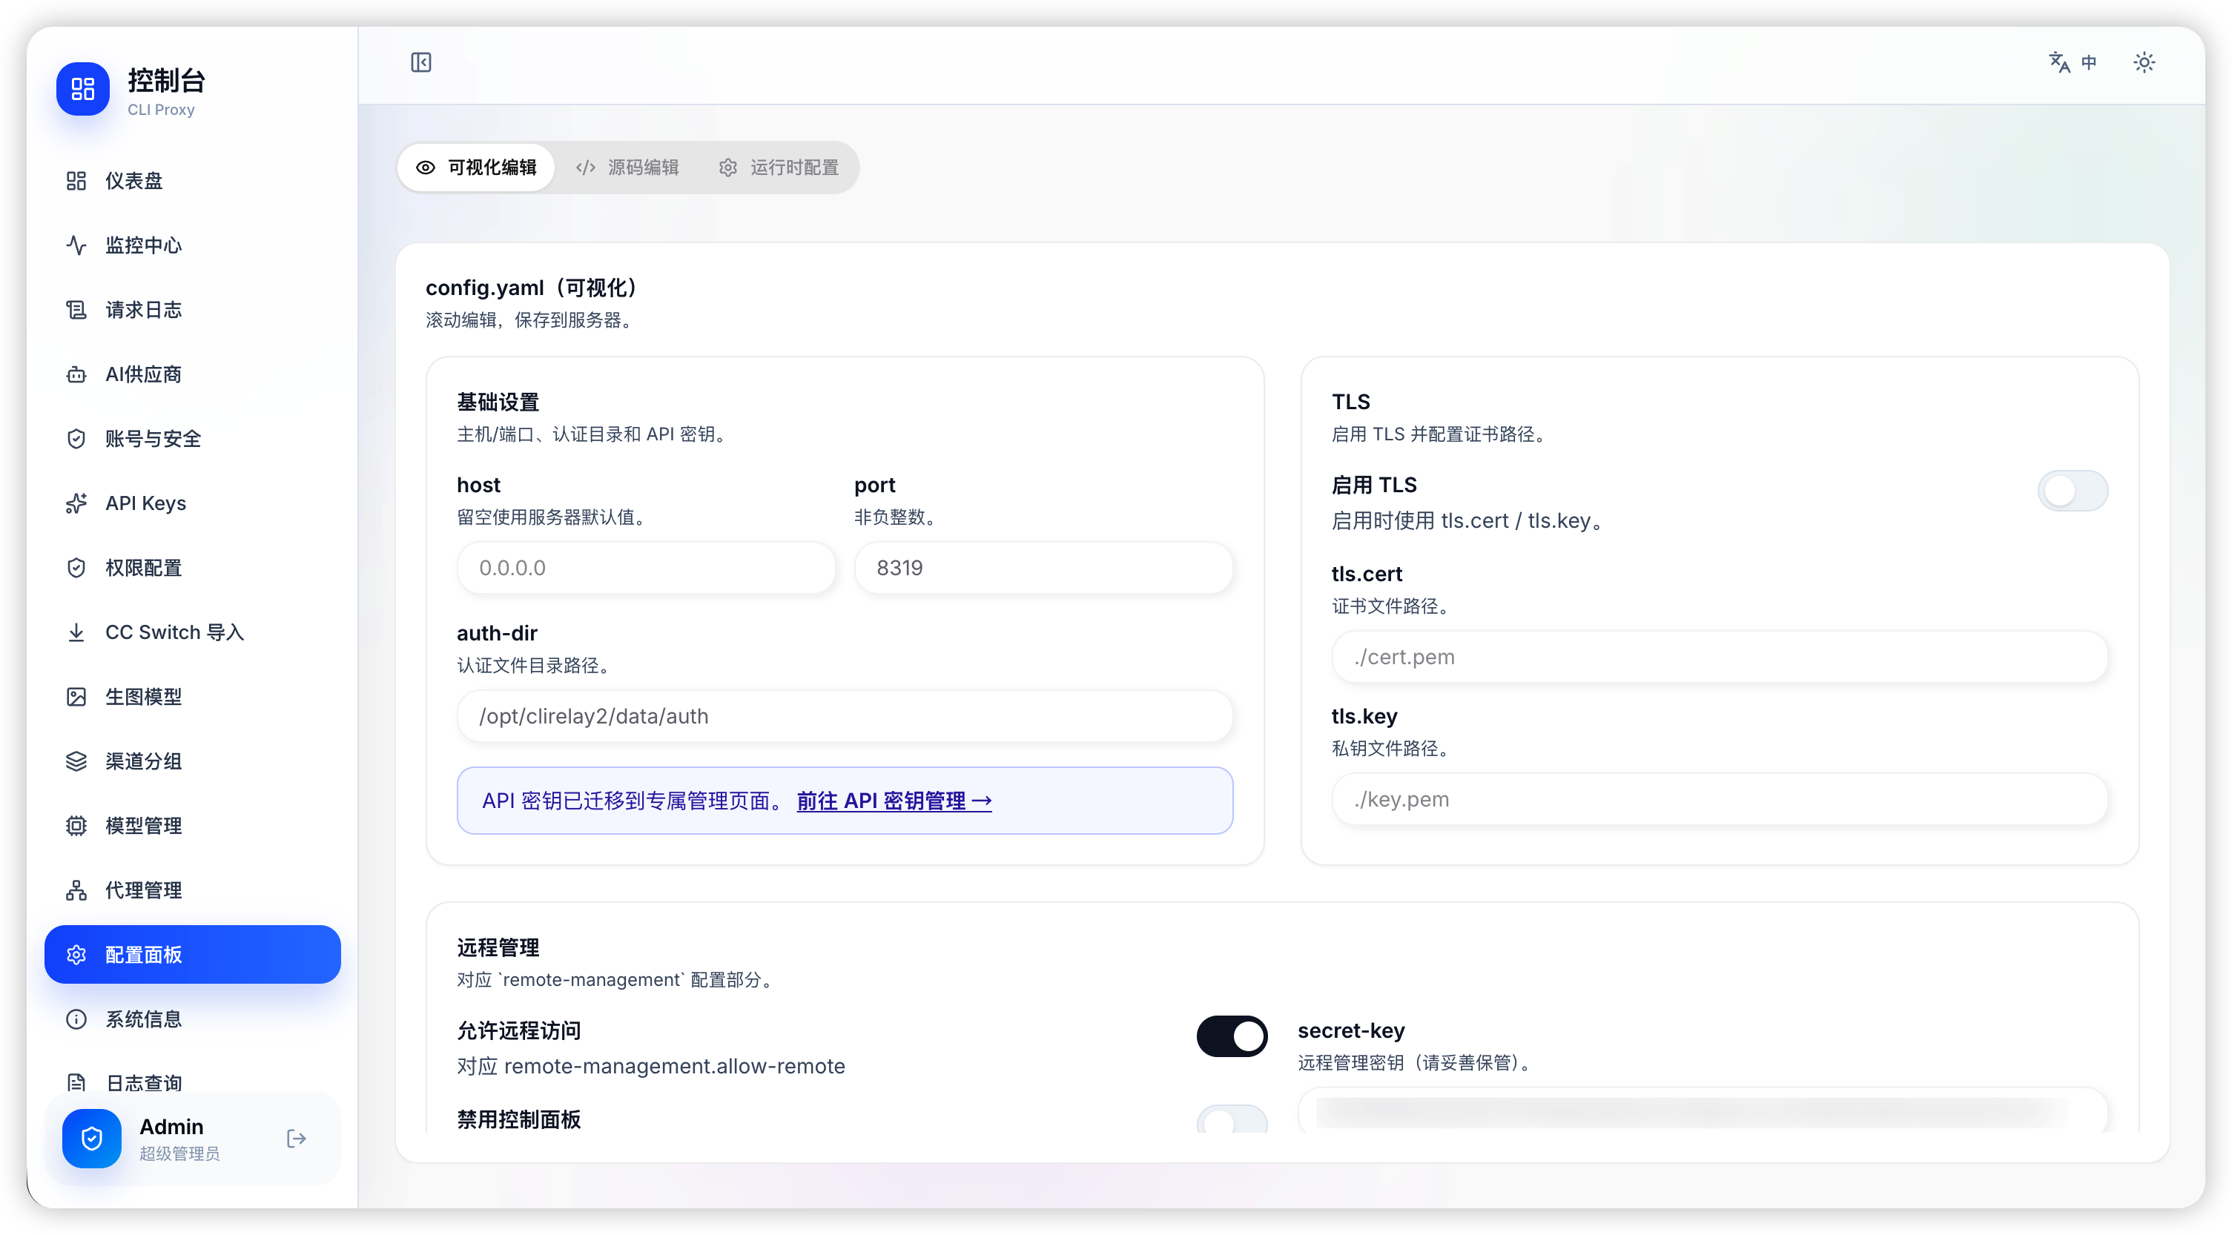Click the 配置面板 gear icon
This screenshot has height=1235, width=2232.
coord(76,954)
